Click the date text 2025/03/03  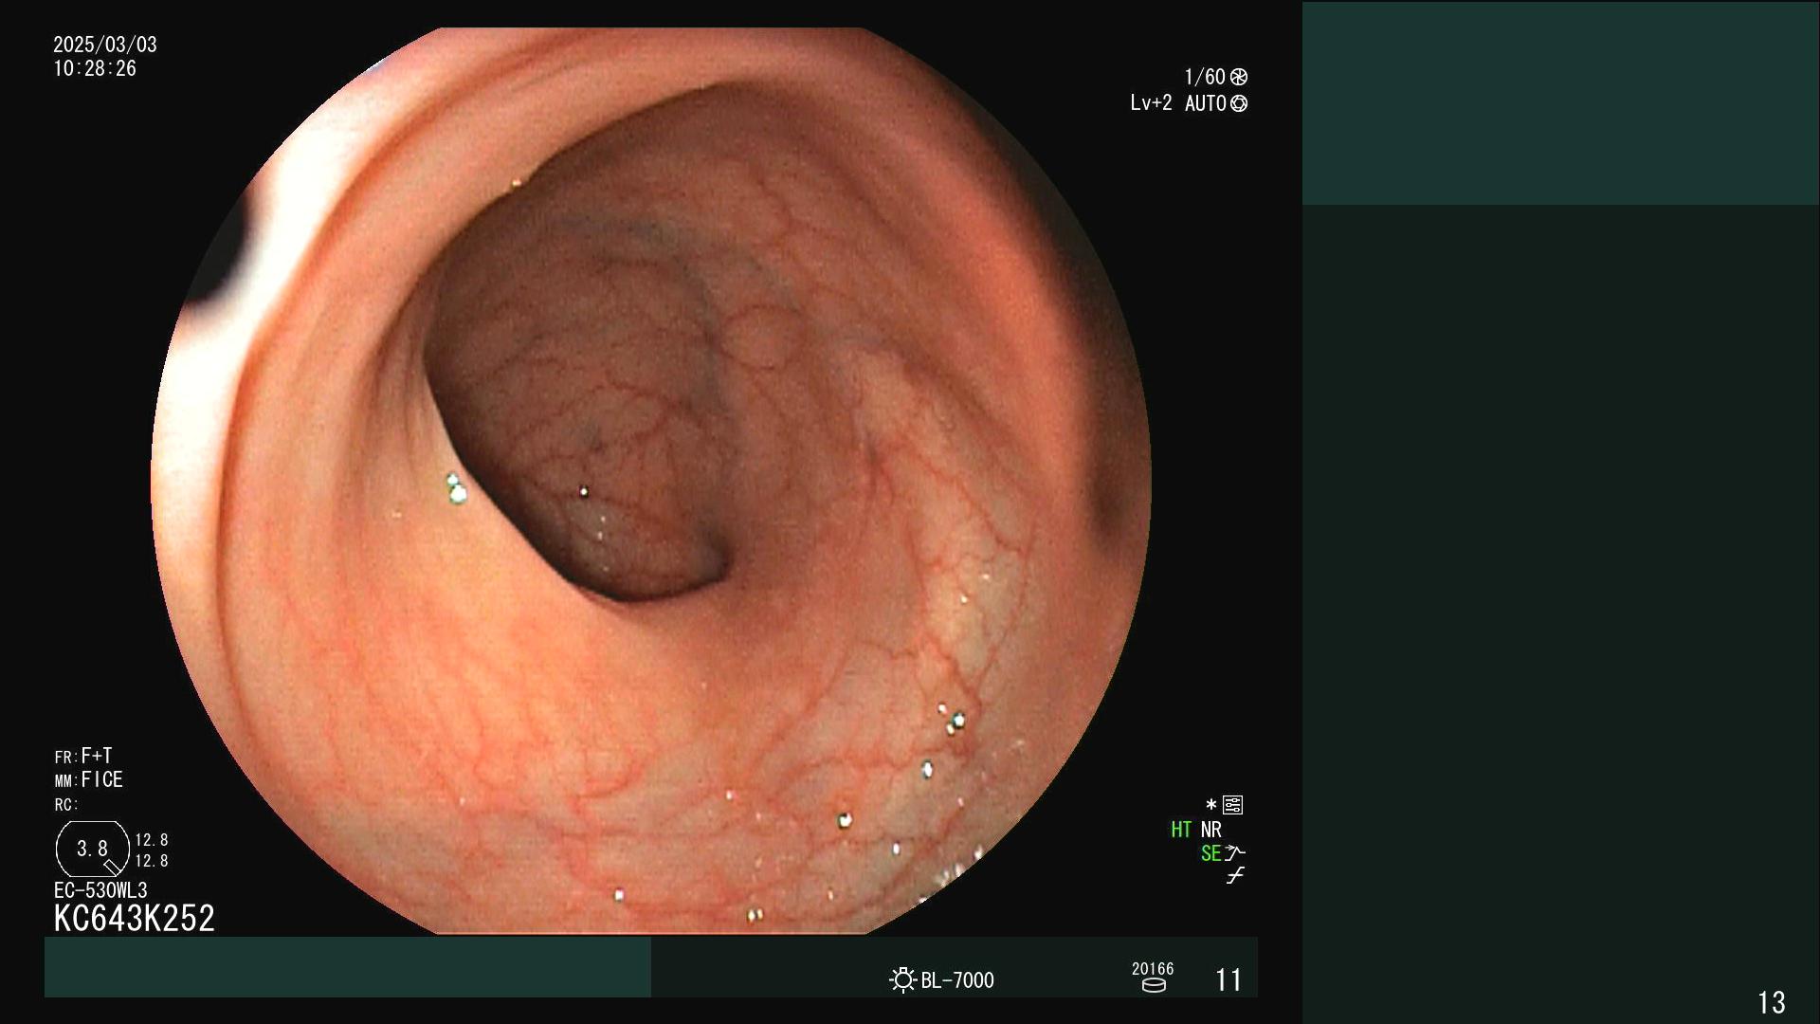[x=105, y=45]
